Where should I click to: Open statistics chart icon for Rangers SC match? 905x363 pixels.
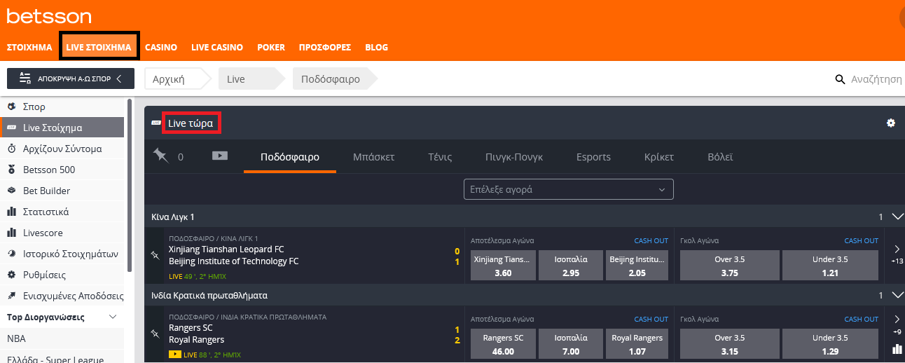897,349
